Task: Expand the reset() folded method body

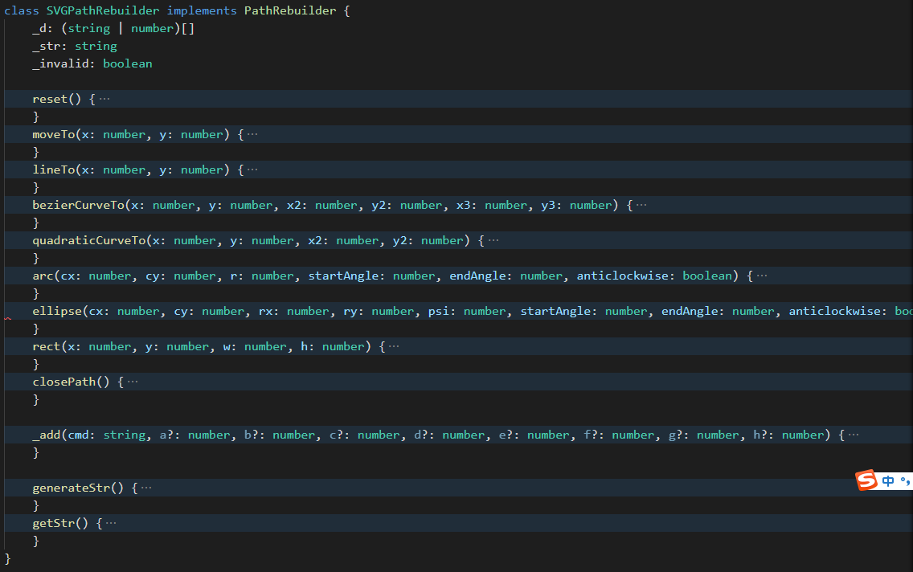Action: pos(104,98)
